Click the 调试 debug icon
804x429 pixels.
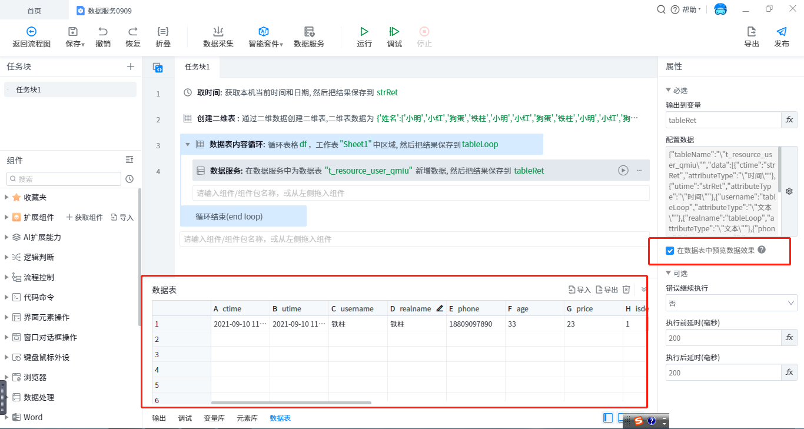[x=394, y=32]
